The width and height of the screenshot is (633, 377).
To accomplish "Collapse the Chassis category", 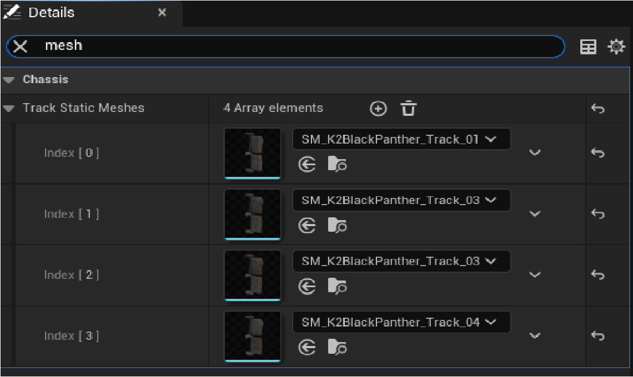I will pos(8,80).
